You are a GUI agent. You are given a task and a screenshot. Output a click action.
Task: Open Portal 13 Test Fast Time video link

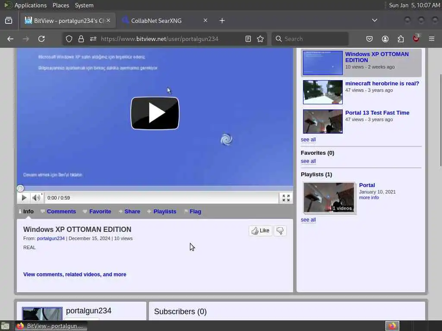click(377, 112)
